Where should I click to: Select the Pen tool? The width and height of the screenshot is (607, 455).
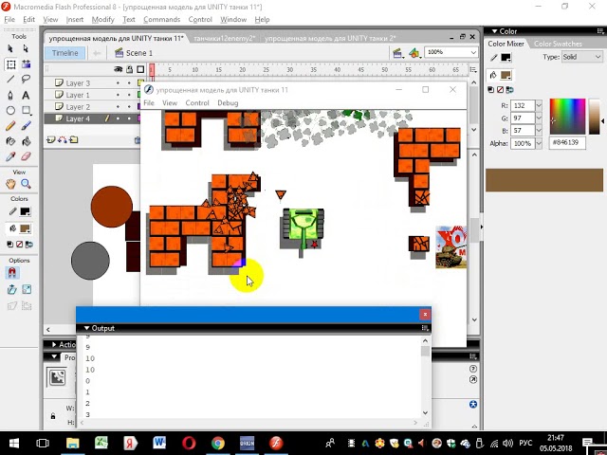(x=10, y=95)
